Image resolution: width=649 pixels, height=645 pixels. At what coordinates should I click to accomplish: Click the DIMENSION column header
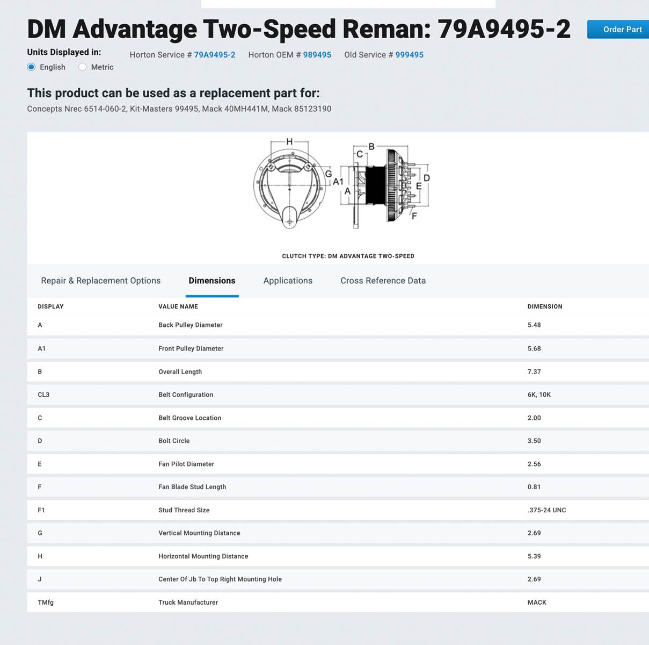544,306
